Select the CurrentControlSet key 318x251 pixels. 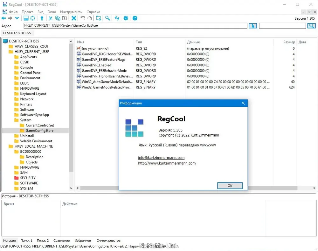(40, 125)
